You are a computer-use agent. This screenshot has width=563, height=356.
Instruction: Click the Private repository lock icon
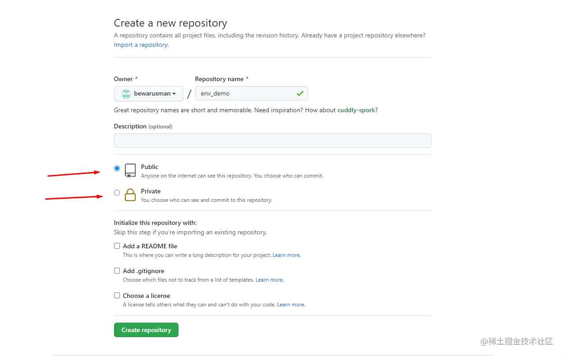[130, 195]
